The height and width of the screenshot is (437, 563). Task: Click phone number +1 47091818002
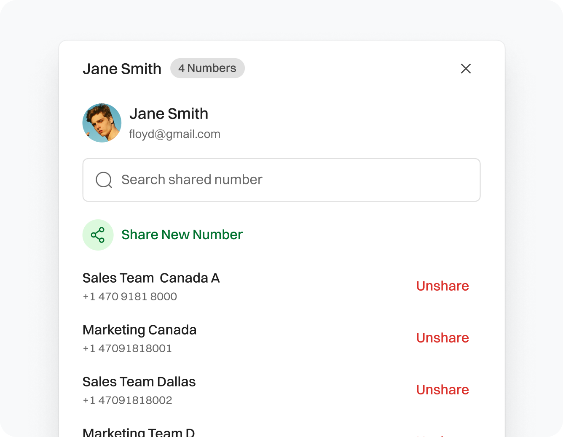(127, 400)
